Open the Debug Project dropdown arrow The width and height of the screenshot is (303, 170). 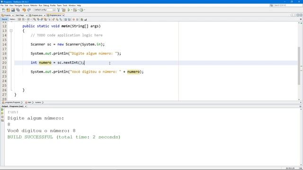[78, 10]
